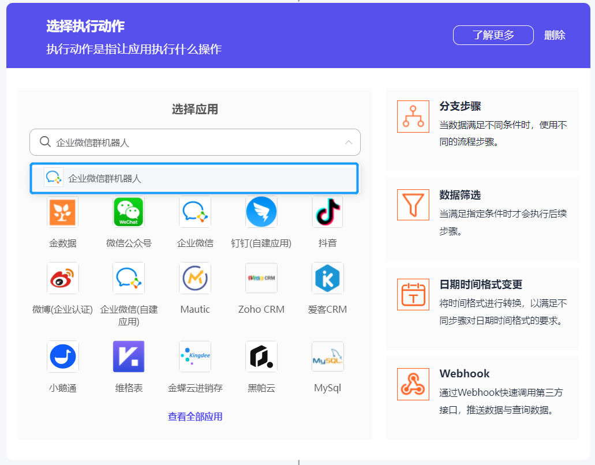Click the Webhook heading
The width and height of the screenshot is (595, 465).
click(x=465, y=374)
